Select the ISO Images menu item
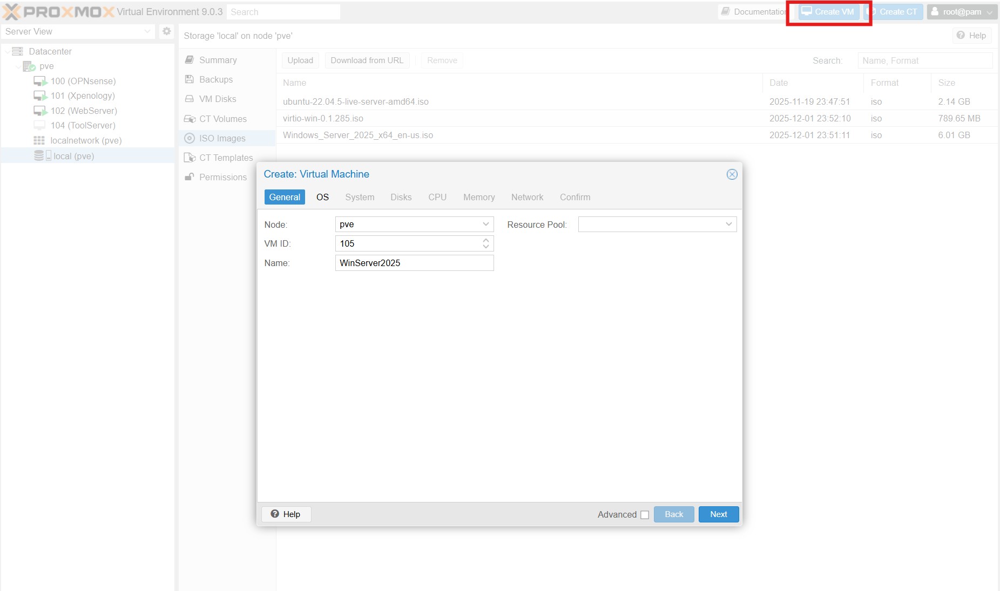The height and width of the screenshot is (591, 1000). pos(222,138)
